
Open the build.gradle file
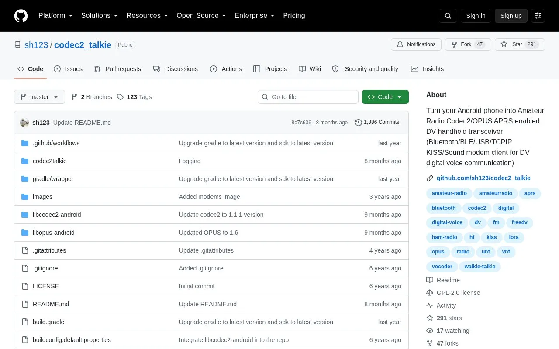(x=48, y=322)
